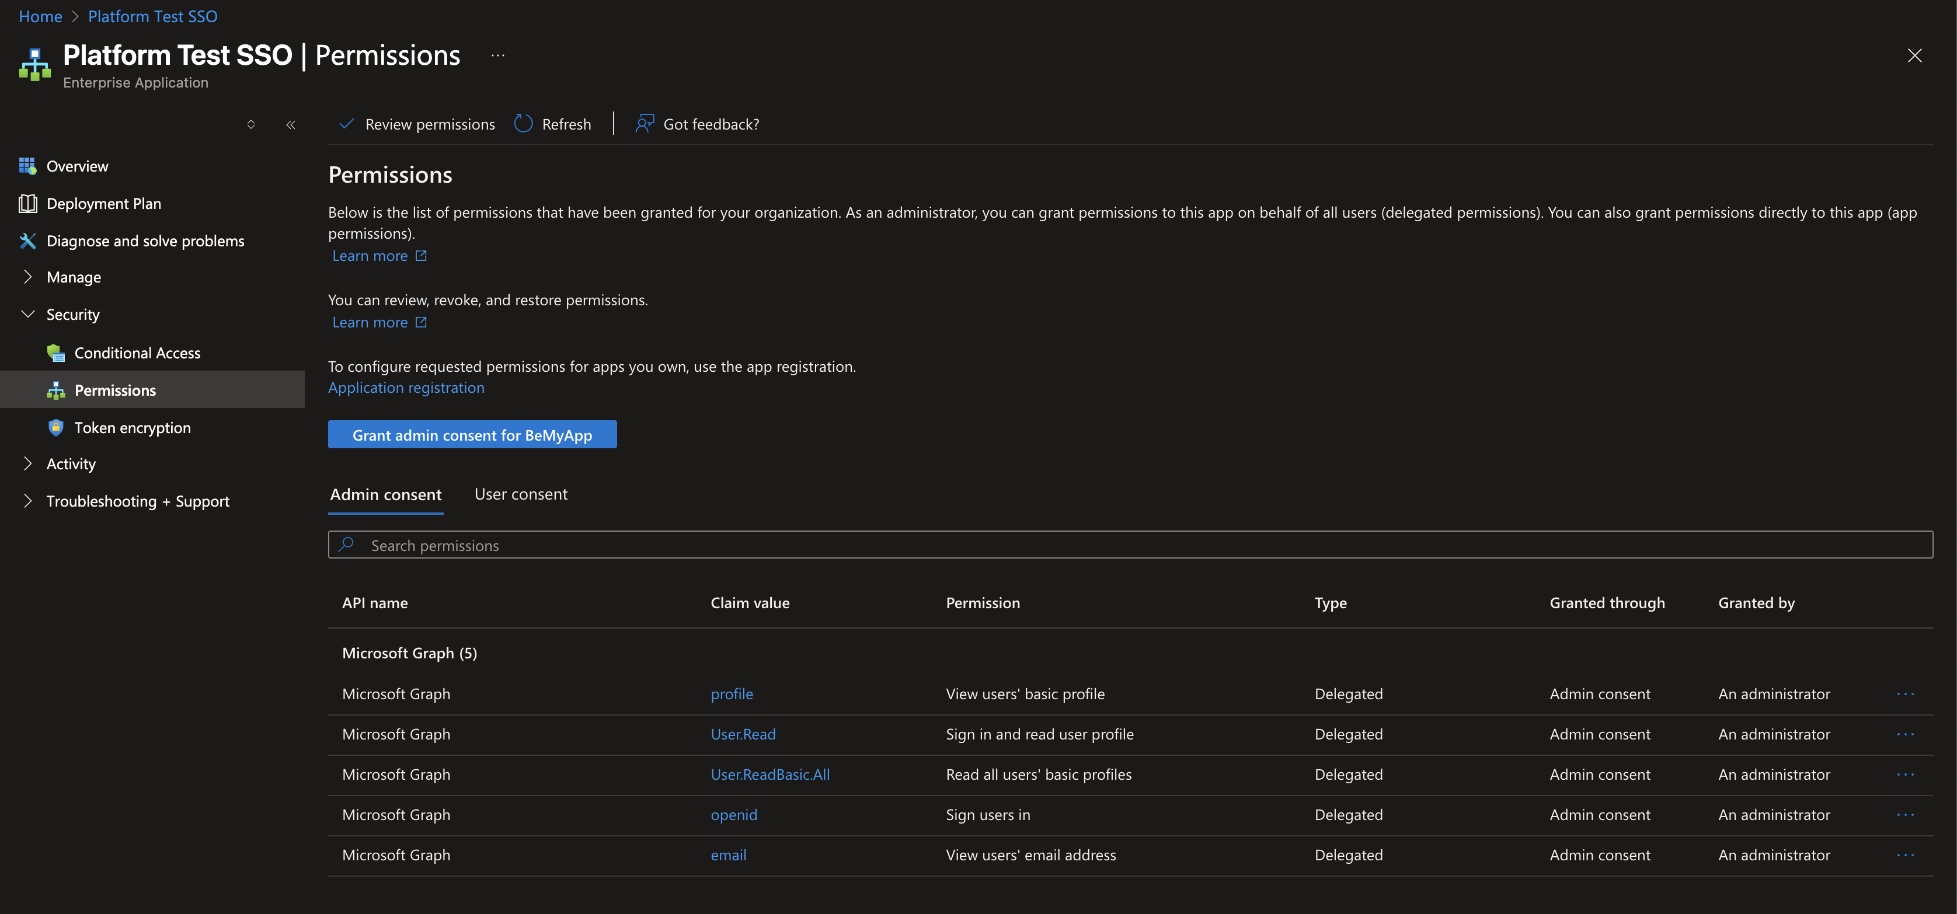Collapse the sidebar with double-chevron icon
Viewport: 1957px width, 914px height.
click(x=290, y=124)
